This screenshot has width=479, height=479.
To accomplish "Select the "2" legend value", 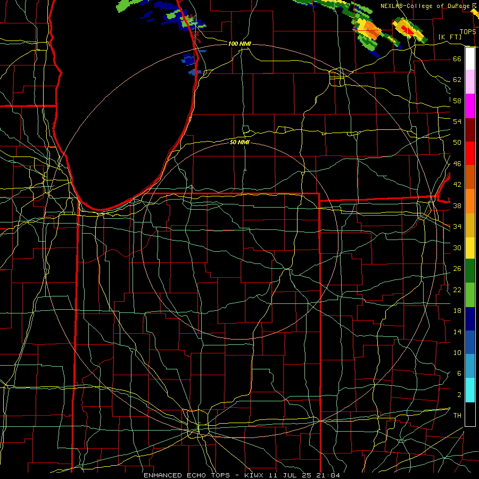I will 459,395.
